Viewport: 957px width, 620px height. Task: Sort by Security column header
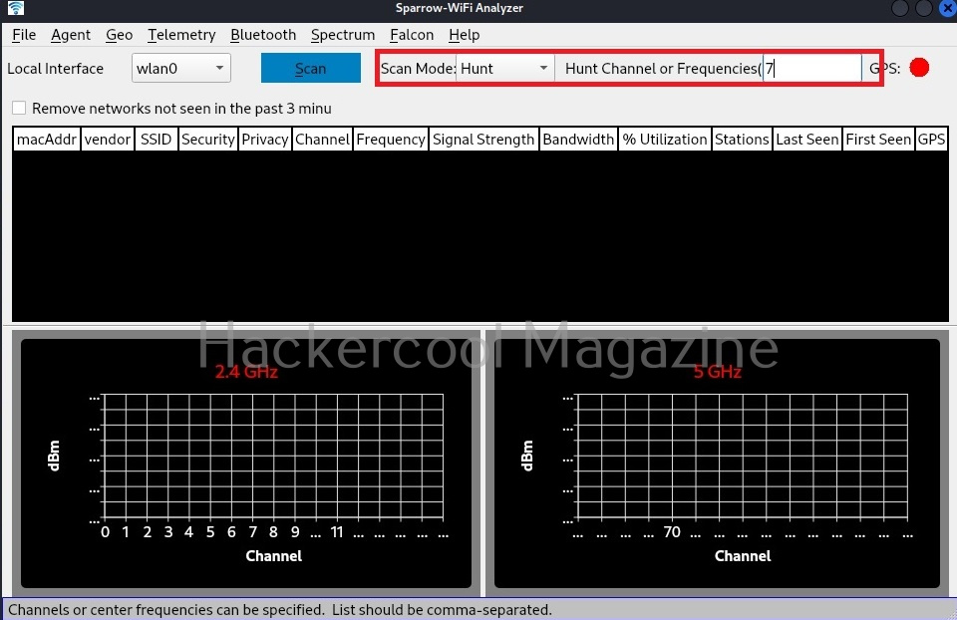click(x=208, y=140)
